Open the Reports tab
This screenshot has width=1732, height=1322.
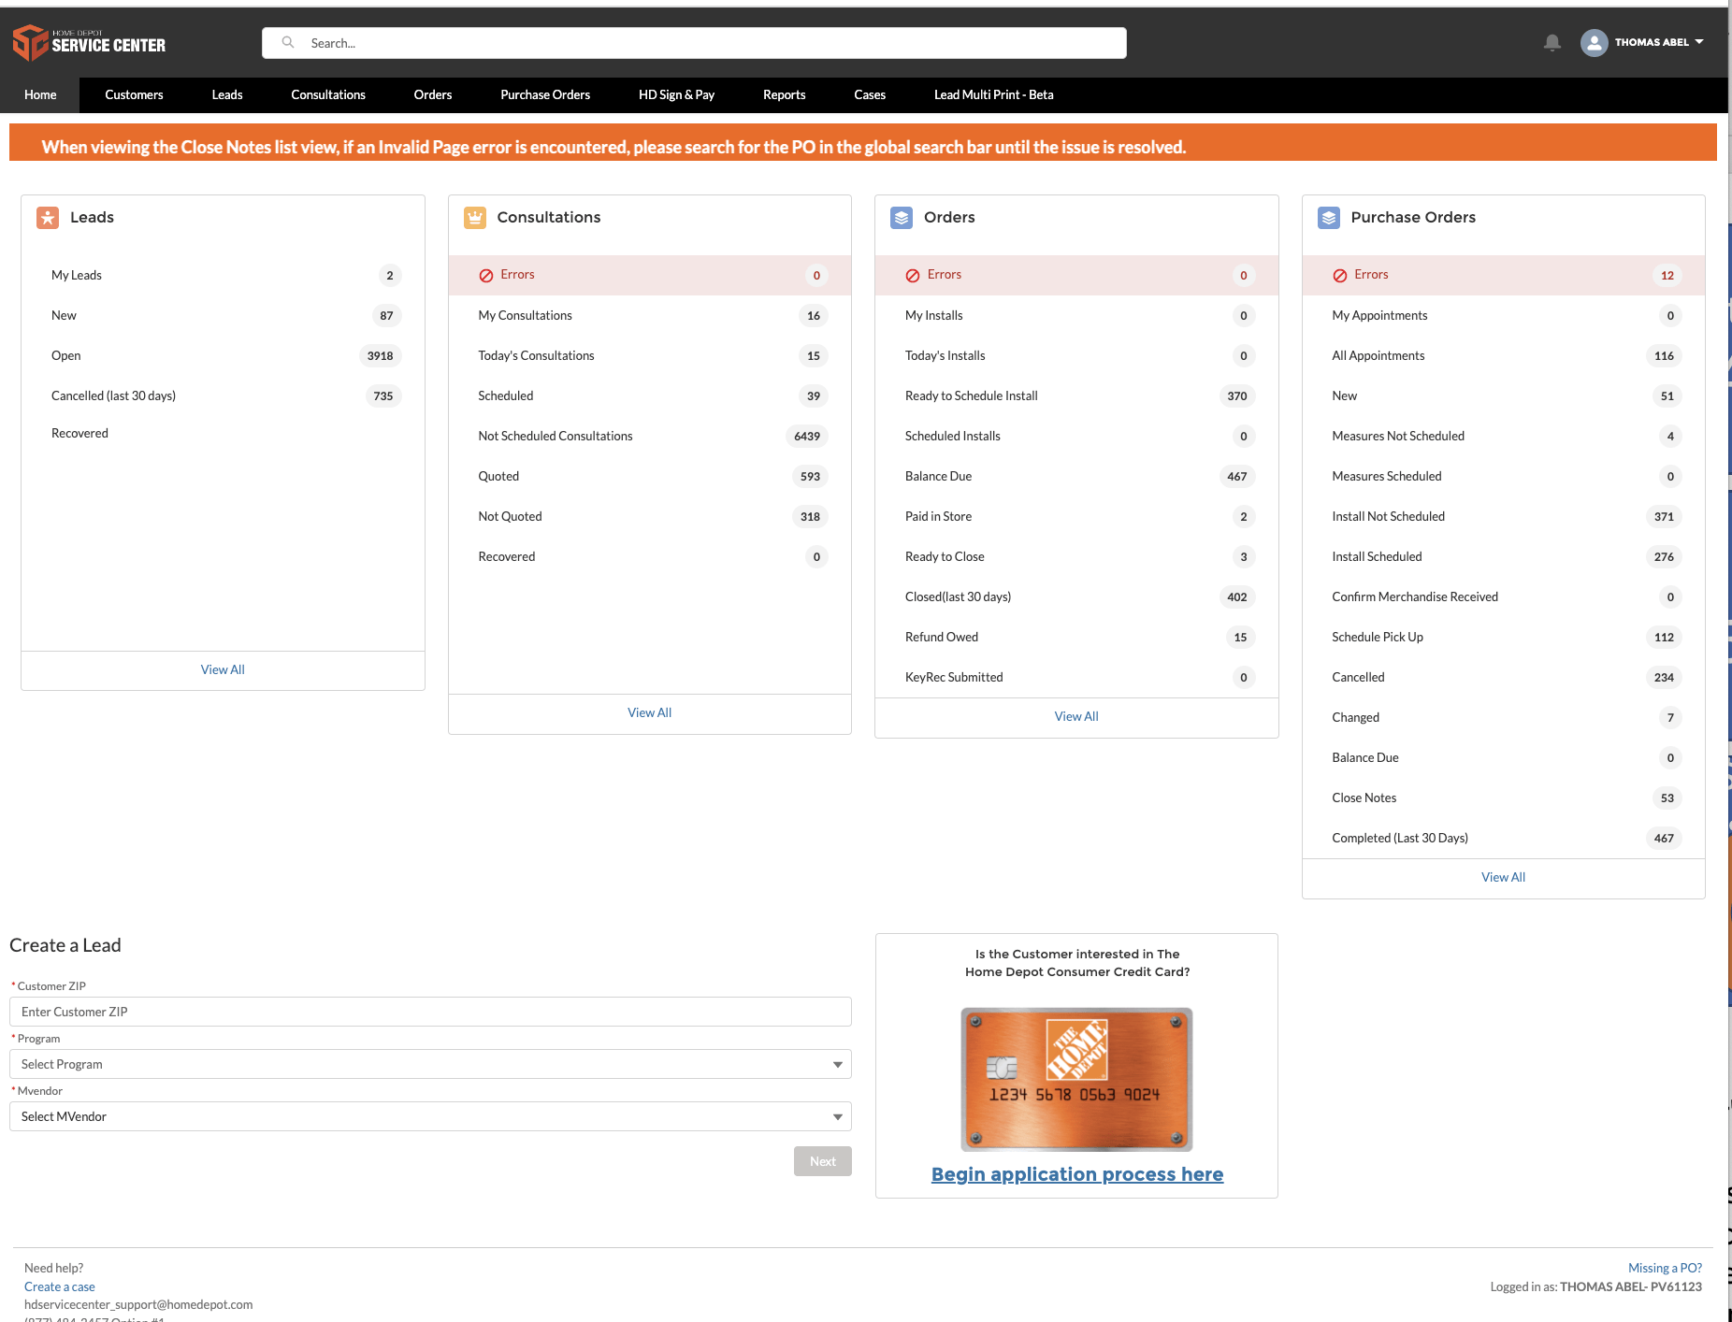click(784, 94)
